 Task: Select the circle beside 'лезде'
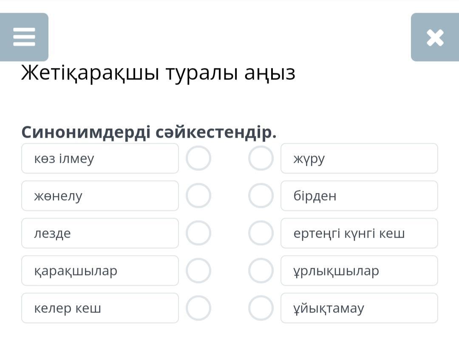point(198,233)
